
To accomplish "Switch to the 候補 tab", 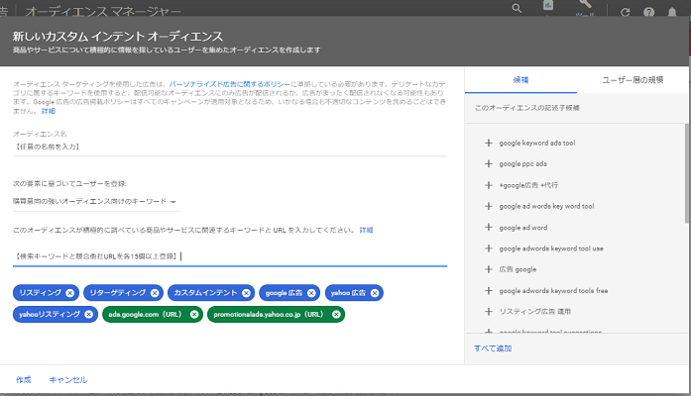I will click(520, 80).
